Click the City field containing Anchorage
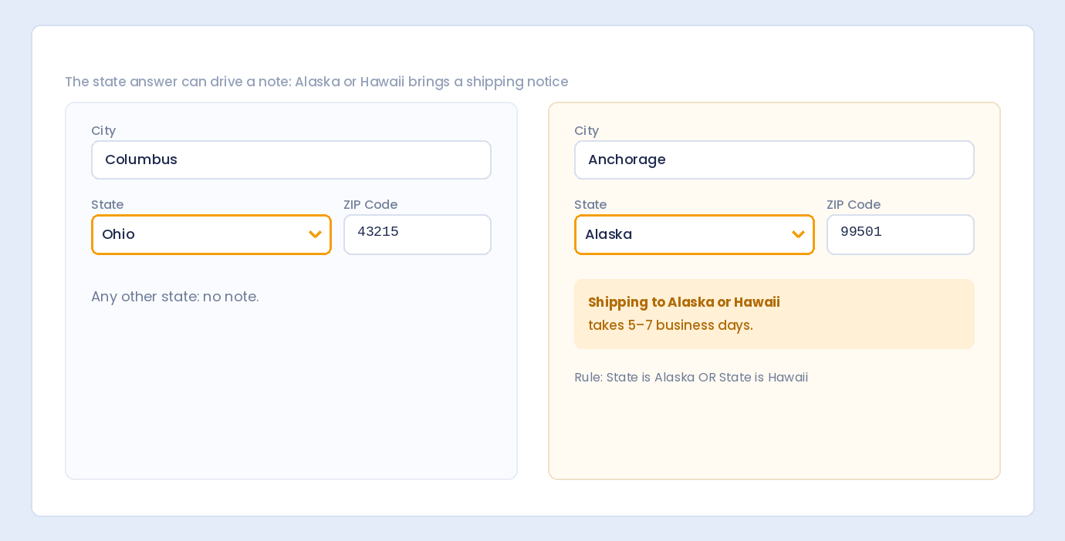 [774, 160]
